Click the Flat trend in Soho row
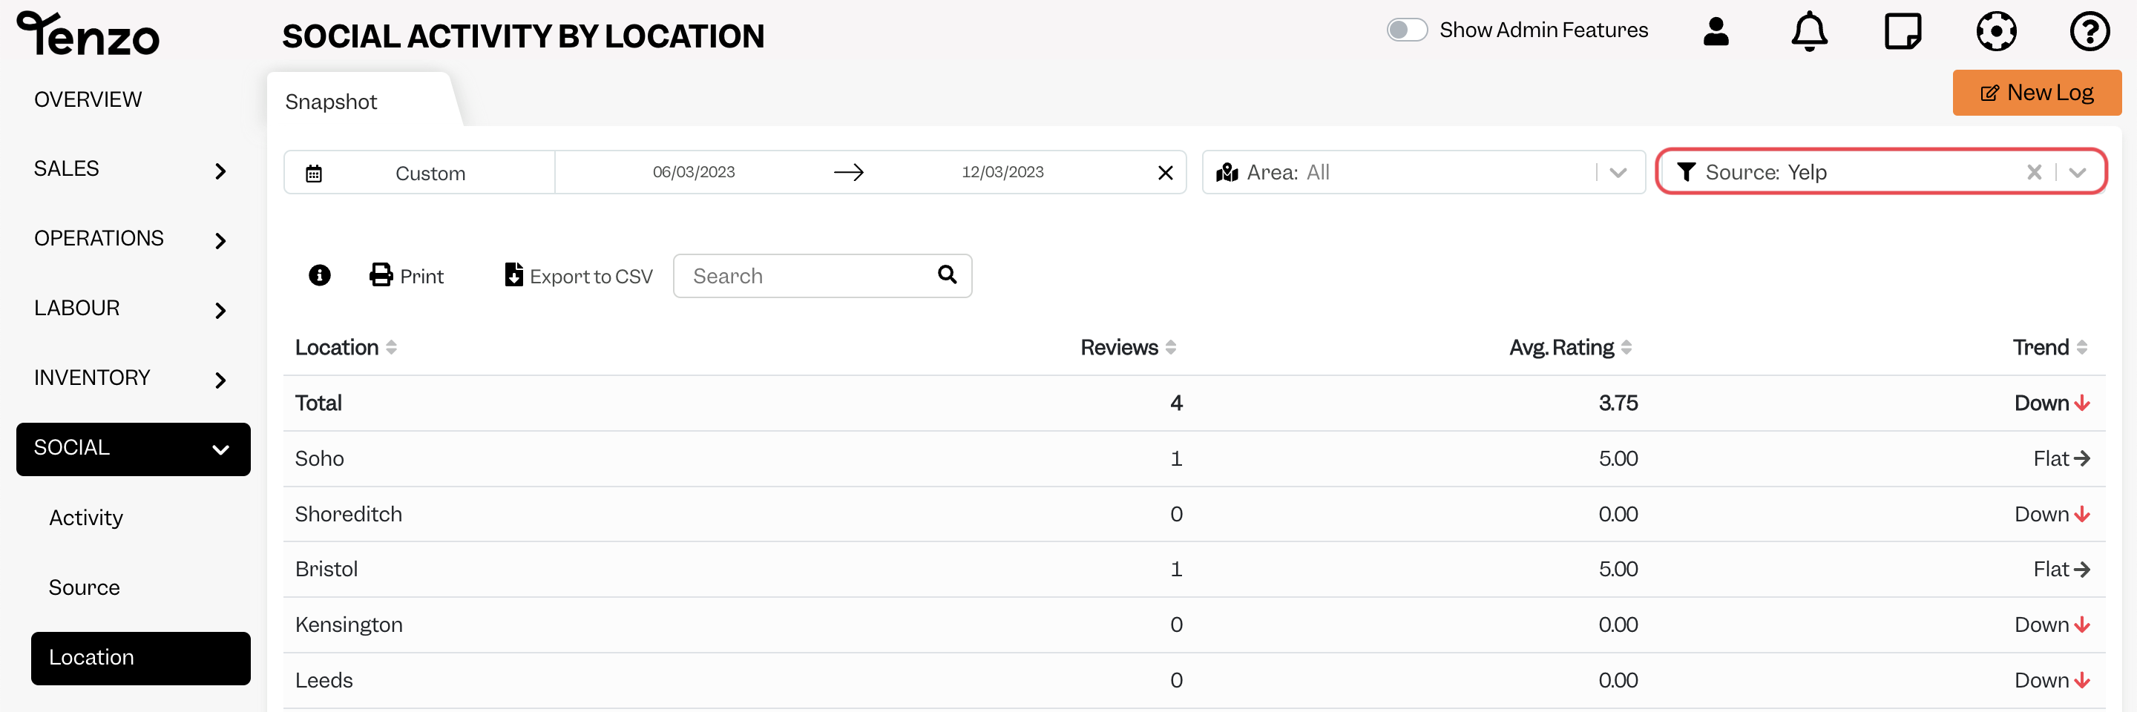 tap(2061, 458)
